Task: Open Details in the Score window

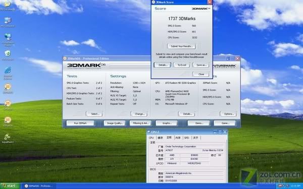Action: pyautogui.click(x=163, y=65)
